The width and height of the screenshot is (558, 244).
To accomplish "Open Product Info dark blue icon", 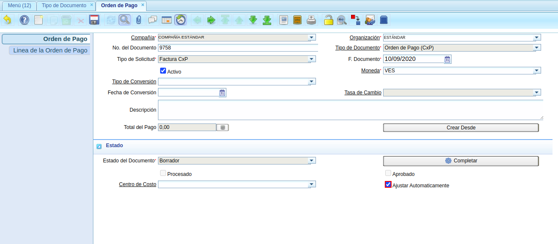I will [x=384, y=20].
